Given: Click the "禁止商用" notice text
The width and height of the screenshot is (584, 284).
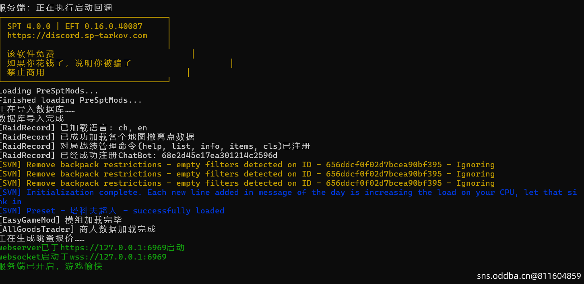Looking at the screenshot, I should click(x=26, y=73).
